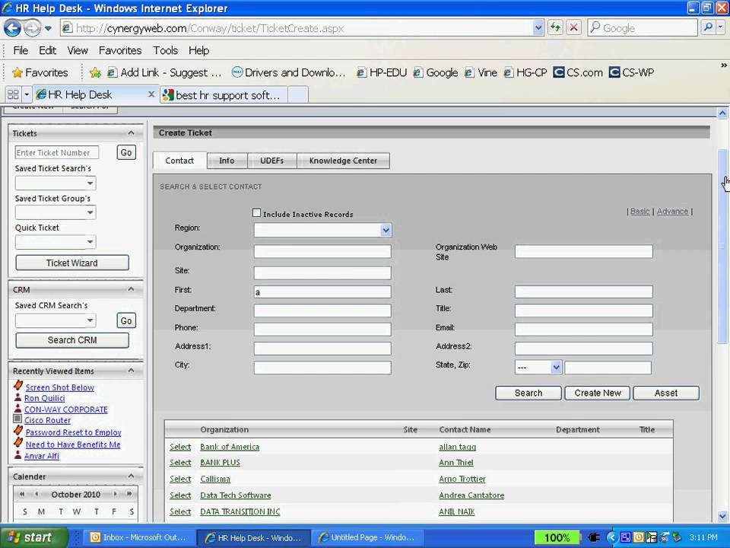Open the Screen Shot Below ticket icon
Screen dimensions: 730x548
(x=18, y=386)
